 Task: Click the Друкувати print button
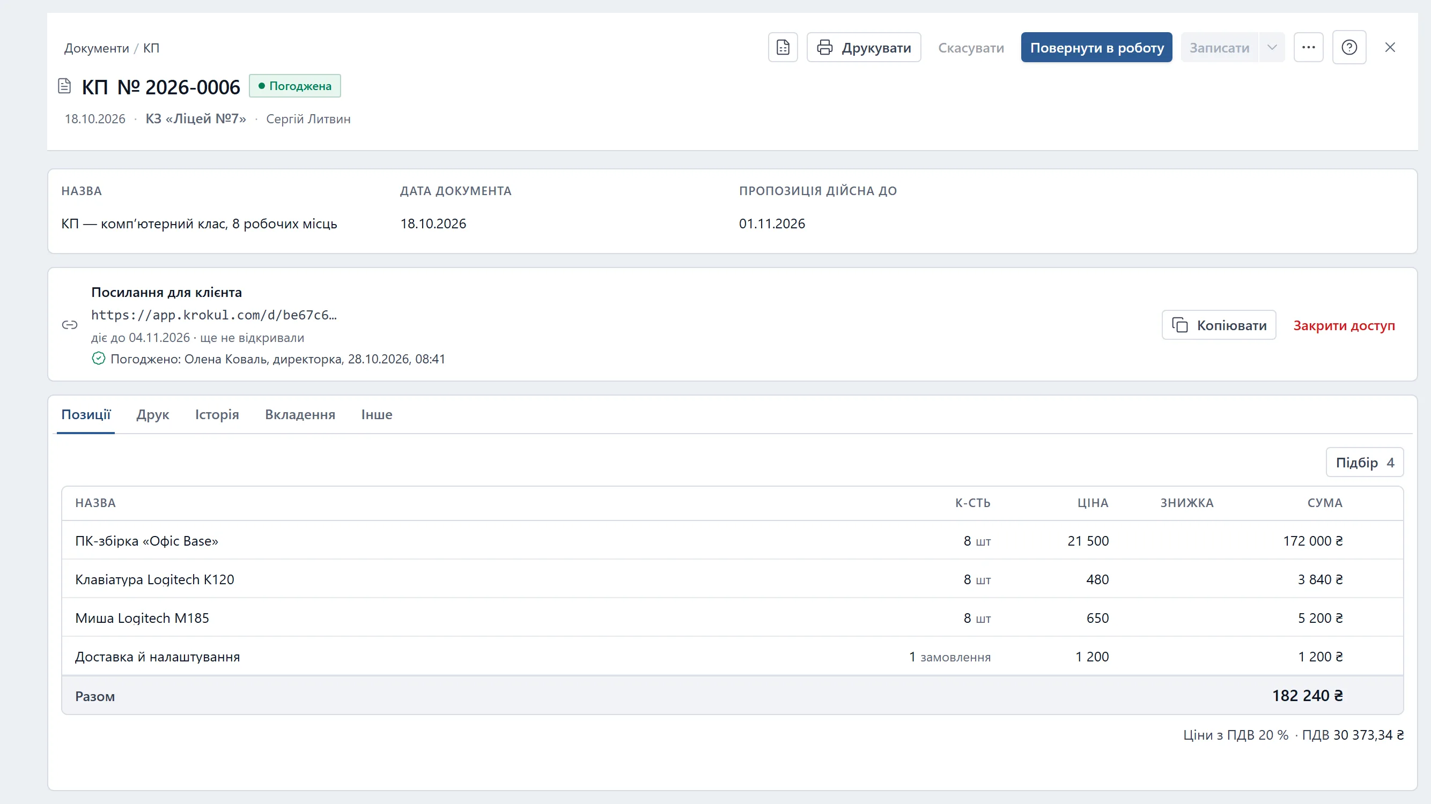click(x=864, y=48)
